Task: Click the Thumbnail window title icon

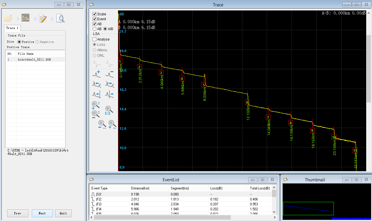Action: [x=285, y=180]
